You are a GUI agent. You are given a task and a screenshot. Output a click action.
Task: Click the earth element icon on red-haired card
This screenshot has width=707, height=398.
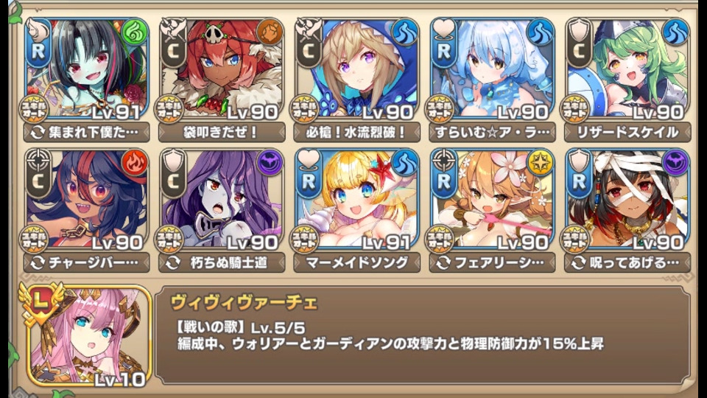pyautogui.click(x=270, y=32)
